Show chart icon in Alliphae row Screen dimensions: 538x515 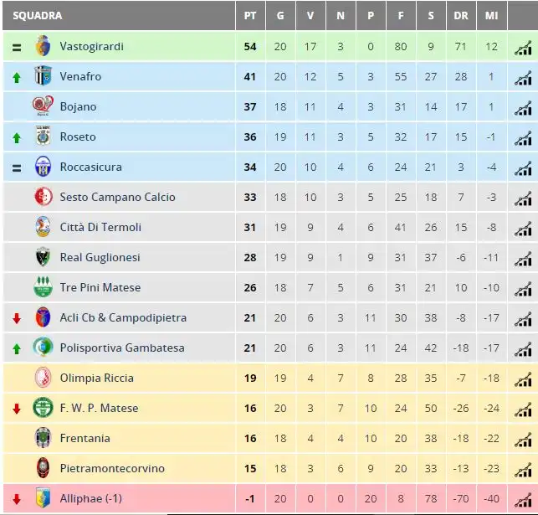tap(523, 500)
